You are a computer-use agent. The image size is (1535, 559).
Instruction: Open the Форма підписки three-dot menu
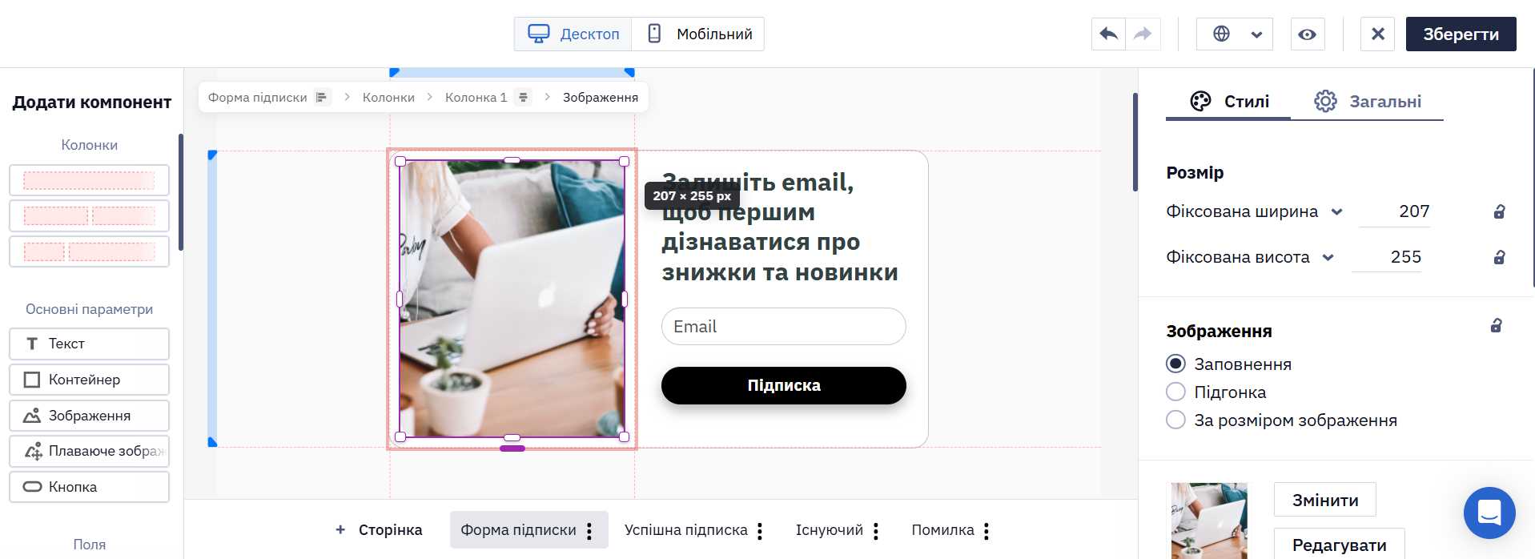[589, 531]
